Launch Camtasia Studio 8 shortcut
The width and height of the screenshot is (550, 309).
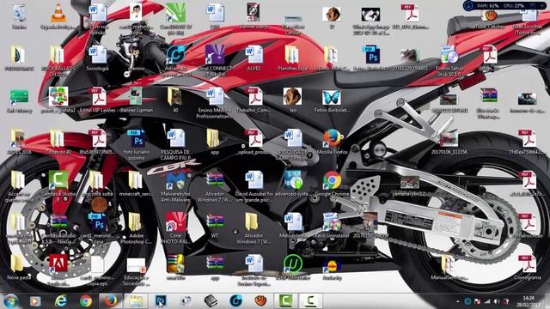click(58, 180)
